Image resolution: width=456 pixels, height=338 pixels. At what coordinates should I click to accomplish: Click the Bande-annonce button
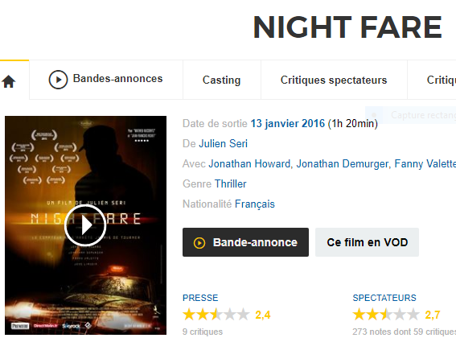point(245,242)
